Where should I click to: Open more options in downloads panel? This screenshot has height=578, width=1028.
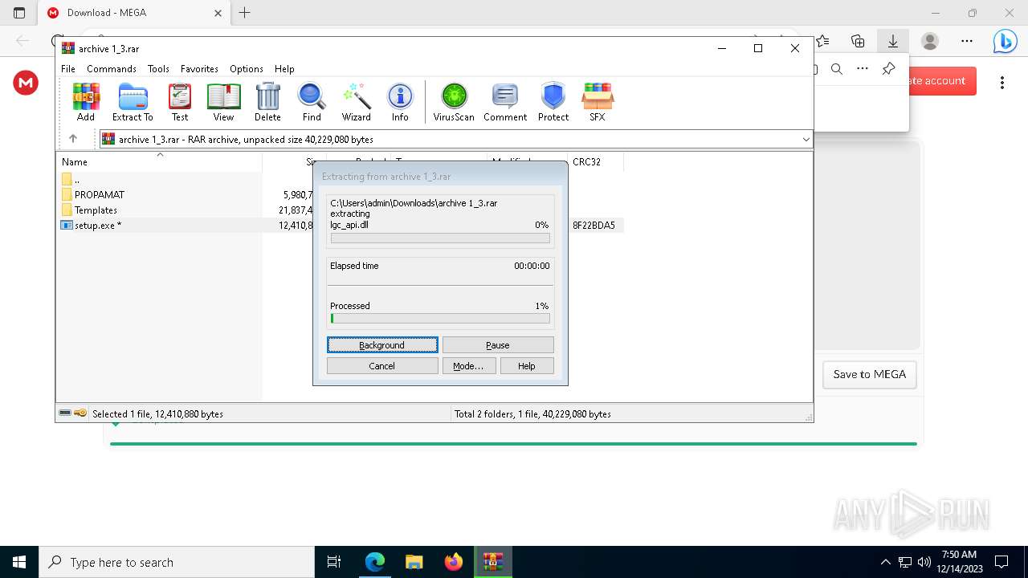click(863, 69)
